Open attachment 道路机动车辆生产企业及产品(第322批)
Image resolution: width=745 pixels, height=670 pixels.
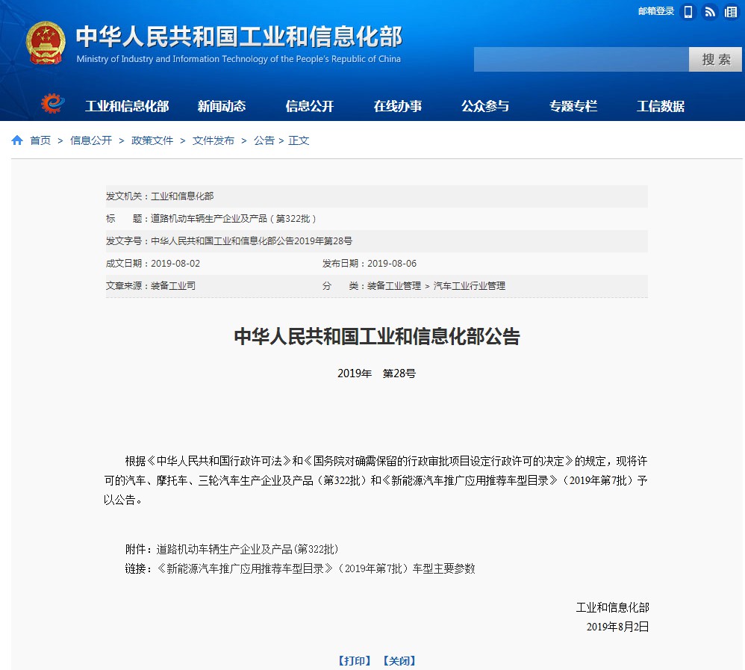pos(247,549)
